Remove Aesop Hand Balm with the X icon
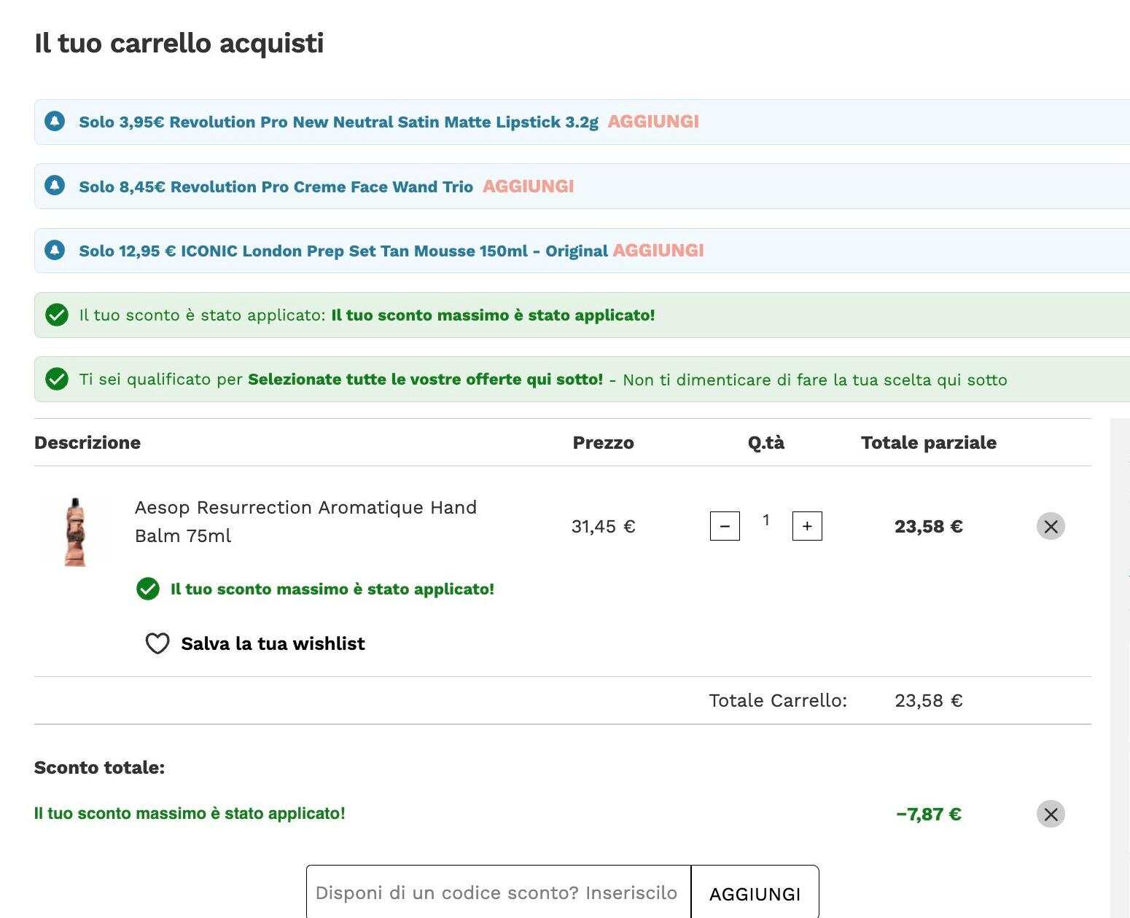This screenshot has width=1130, height=918. click(x=1051, y=526)
